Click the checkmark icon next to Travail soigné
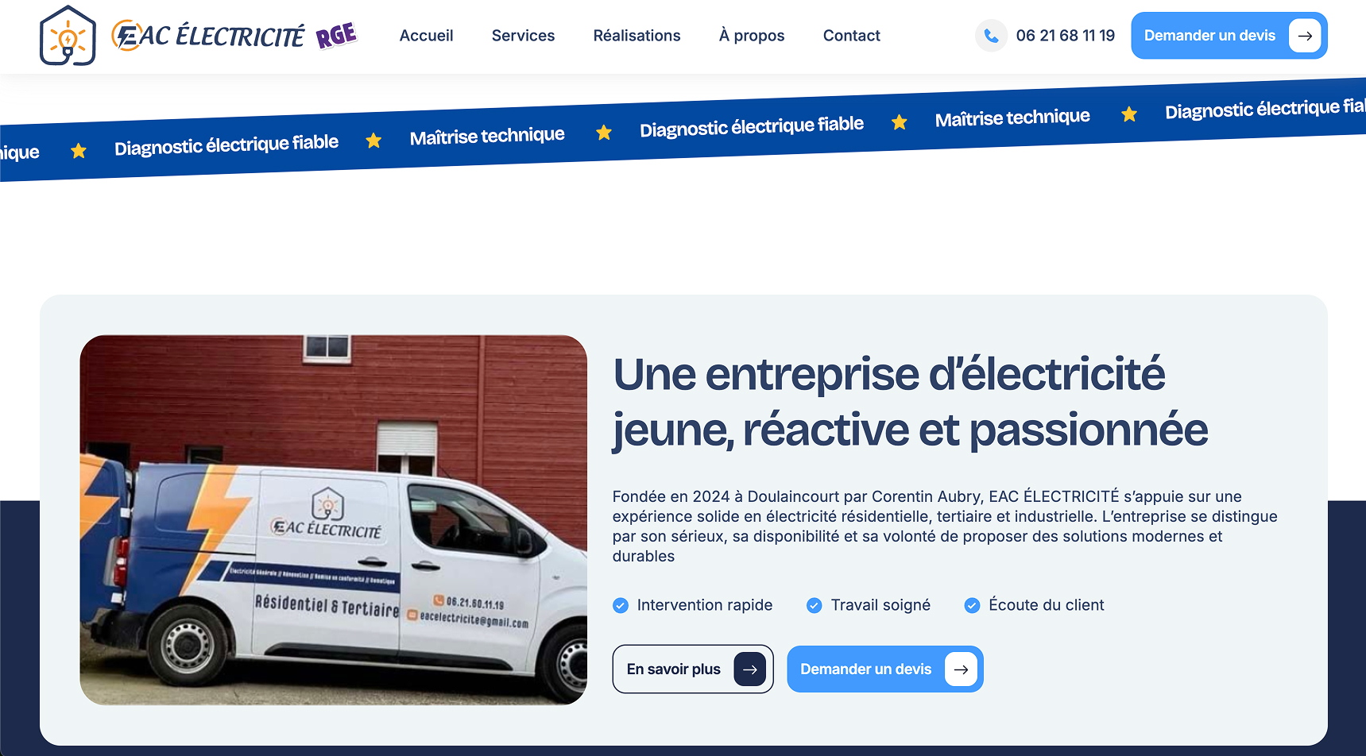Image resolution: width=1366 pixels, height=756 pixels. (x=814, y=606)
